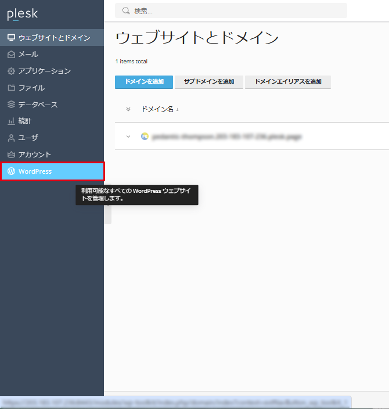Click the monitor icon beside ウェブサイトとドメイン

(x=11, y=38)
